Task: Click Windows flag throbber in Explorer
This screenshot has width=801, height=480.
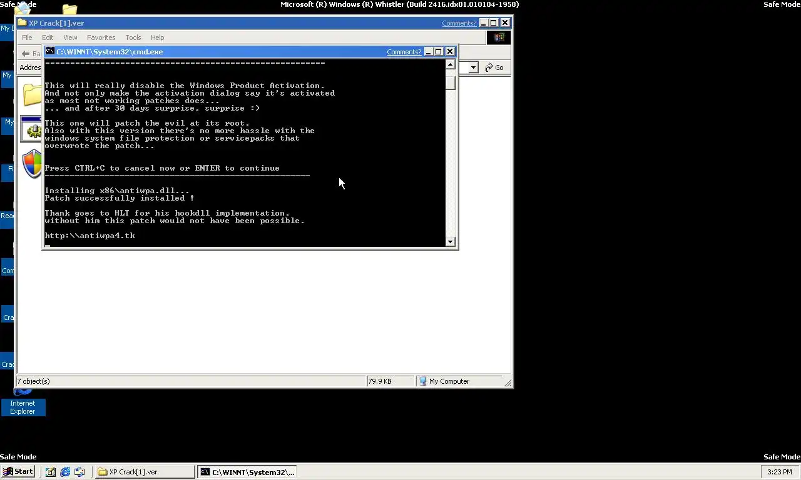Action: coord(499,37)
